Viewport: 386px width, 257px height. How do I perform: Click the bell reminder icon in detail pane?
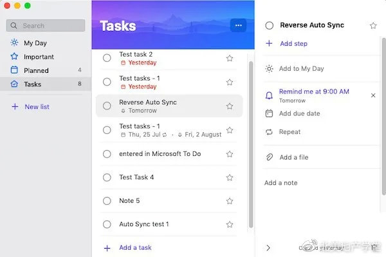(x=269, y=95)
